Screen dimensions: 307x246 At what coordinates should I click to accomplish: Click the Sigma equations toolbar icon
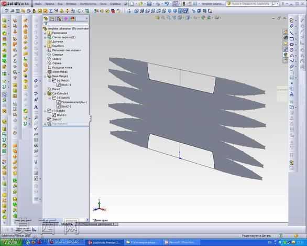point(51,11)
